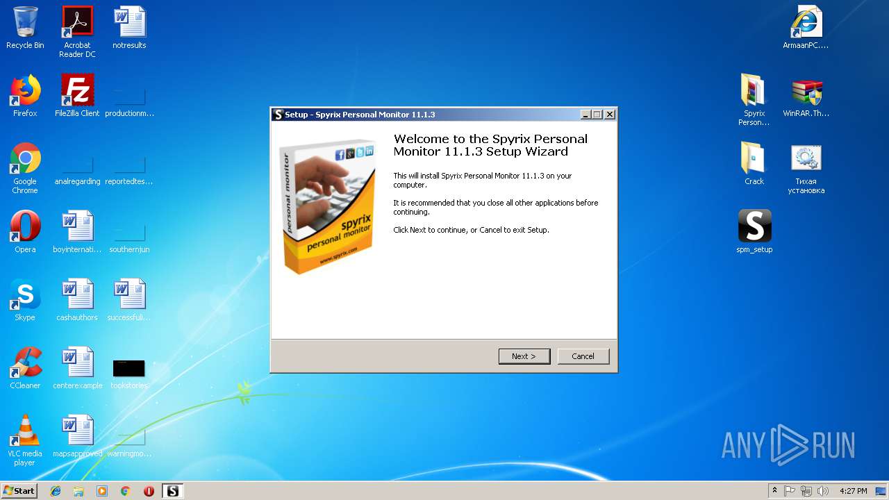889x500 pixels.
Task: Select the notresults Word document
Action: [x=129, y=28]
